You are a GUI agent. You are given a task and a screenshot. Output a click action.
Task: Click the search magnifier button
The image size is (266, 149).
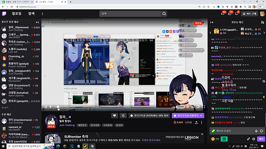pyautogui.click(x=164, y=14)
